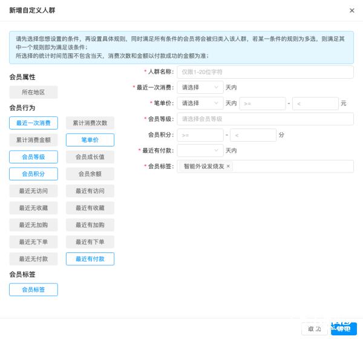Enable the 所在地区 attribute condition
Viewport: 363px width, 339px height.
point(33,93)
